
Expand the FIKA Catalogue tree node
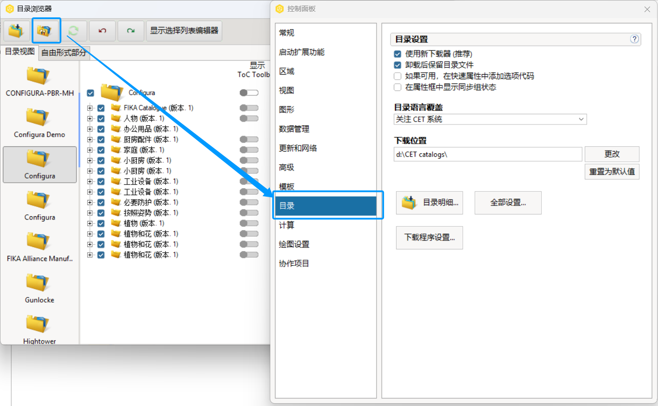pyautogui.click(x=90, y=108)
